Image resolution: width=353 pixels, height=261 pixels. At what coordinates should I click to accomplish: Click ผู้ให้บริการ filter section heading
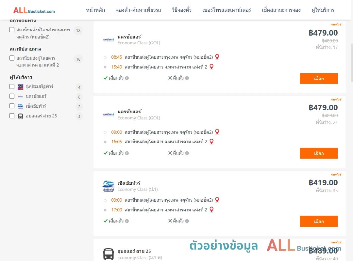click(21, 77)
